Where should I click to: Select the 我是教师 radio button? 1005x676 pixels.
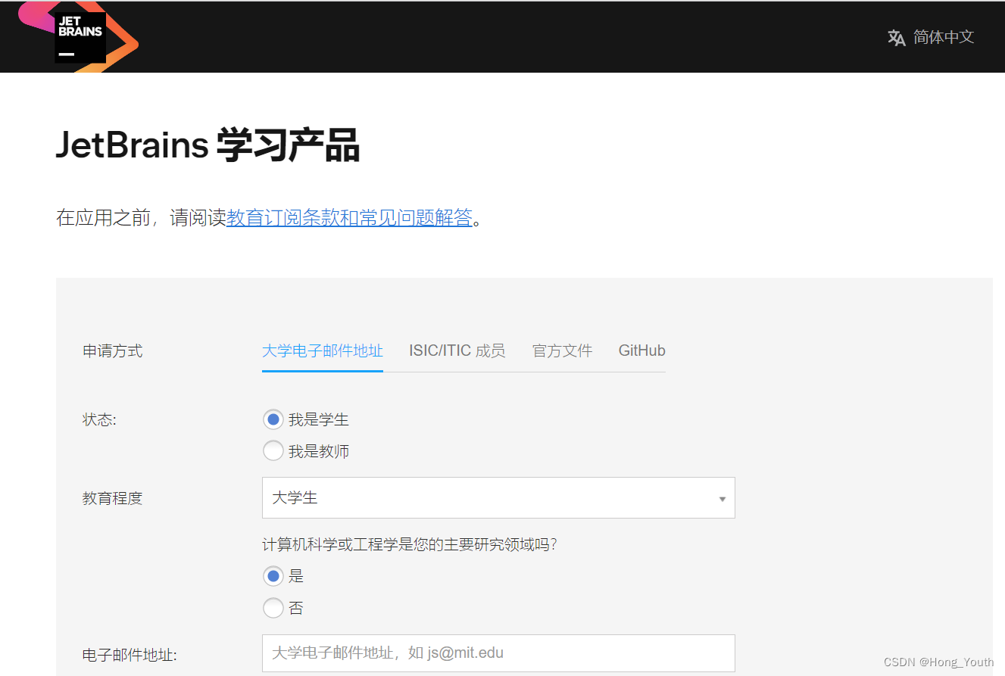point(273,451)
